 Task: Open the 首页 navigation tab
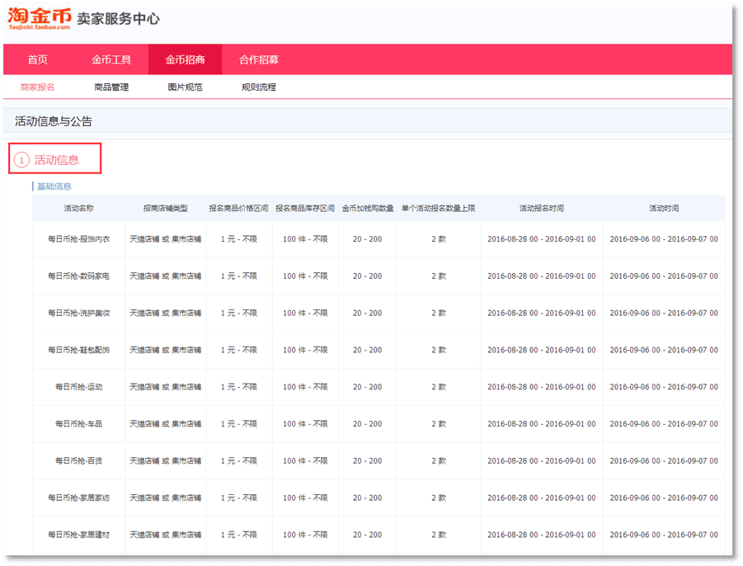click(35, 59)
